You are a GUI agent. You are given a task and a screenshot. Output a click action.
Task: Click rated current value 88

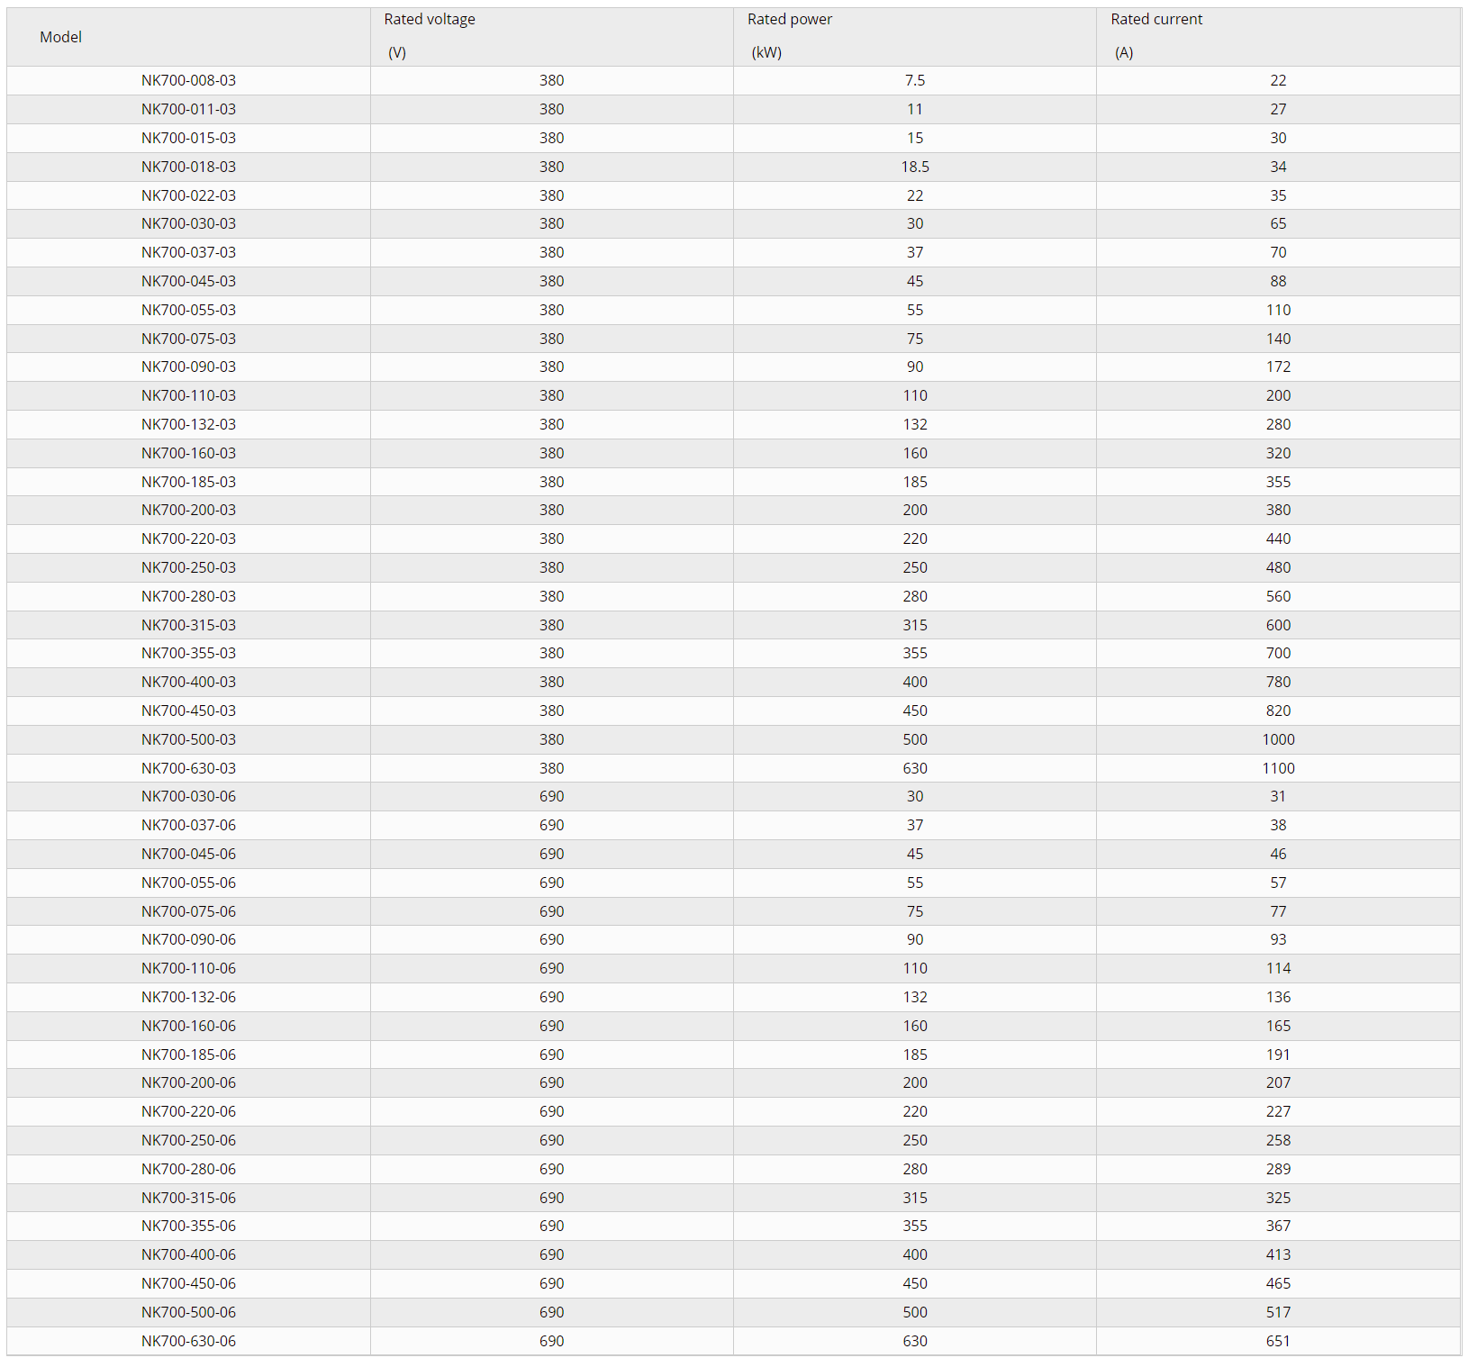1278,281
